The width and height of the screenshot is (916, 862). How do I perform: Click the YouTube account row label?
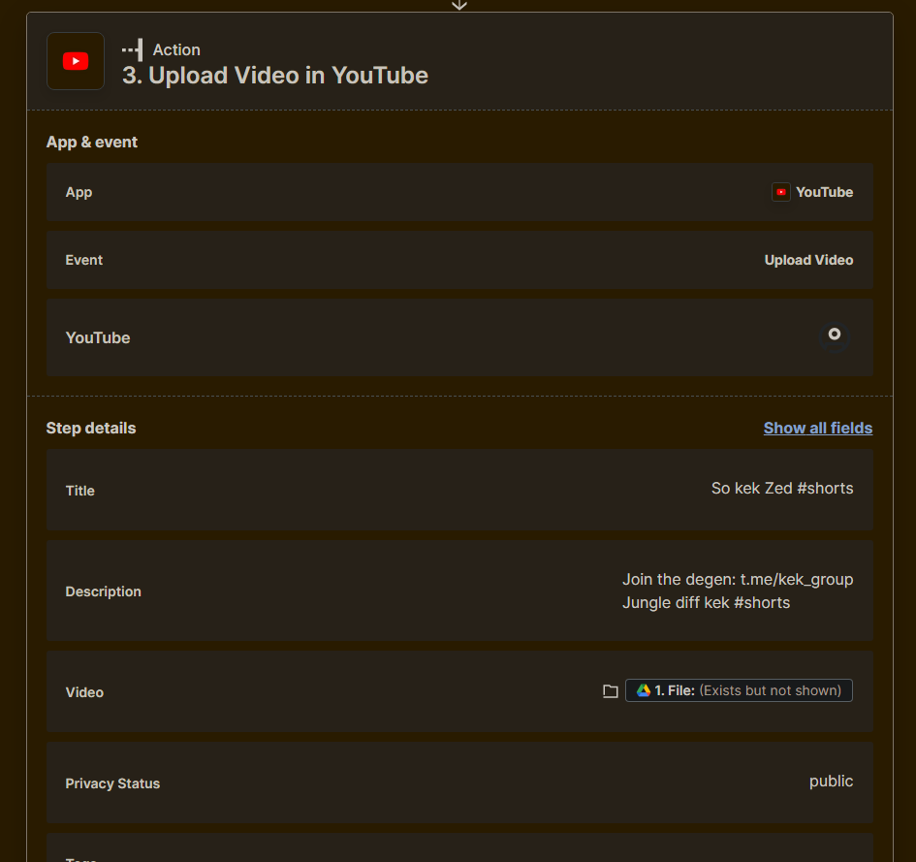coord(98,337)
